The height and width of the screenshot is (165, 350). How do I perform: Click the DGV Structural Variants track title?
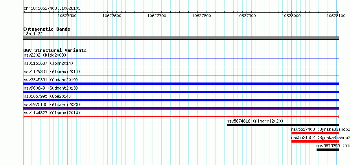55,50
